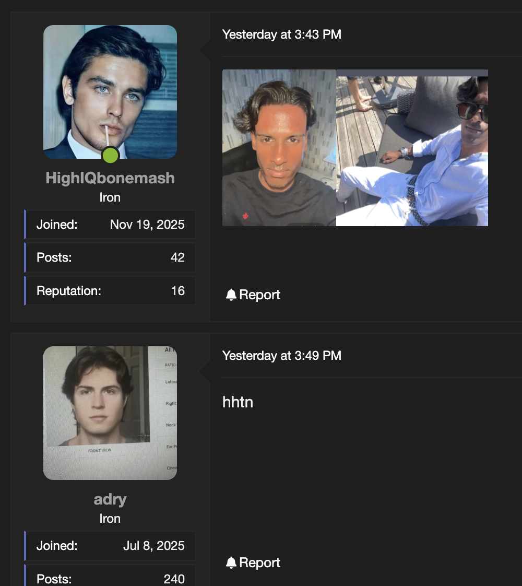Open the username HighIQbonemash
522x586 pixels.
pyautogui.click(x=110, y=178)
